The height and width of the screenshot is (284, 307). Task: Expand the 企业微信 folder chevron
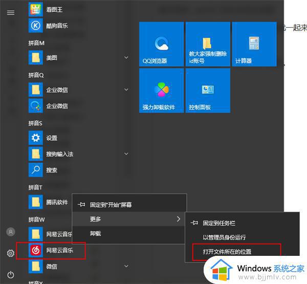(126, 90)
